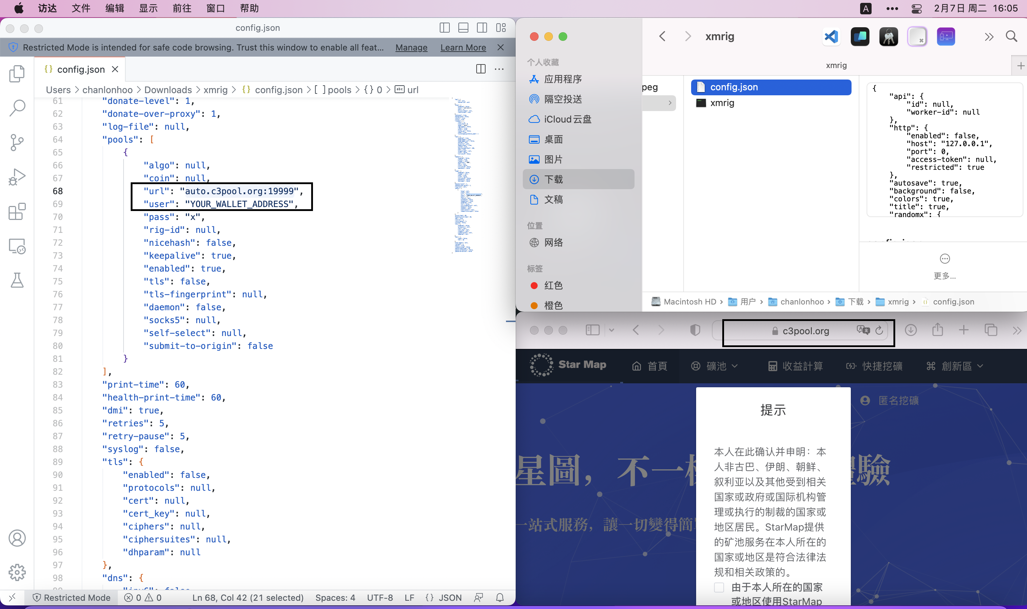Click the Learn More link
Viewport: 1027px width, 609px height.
(x=463, y=48)
